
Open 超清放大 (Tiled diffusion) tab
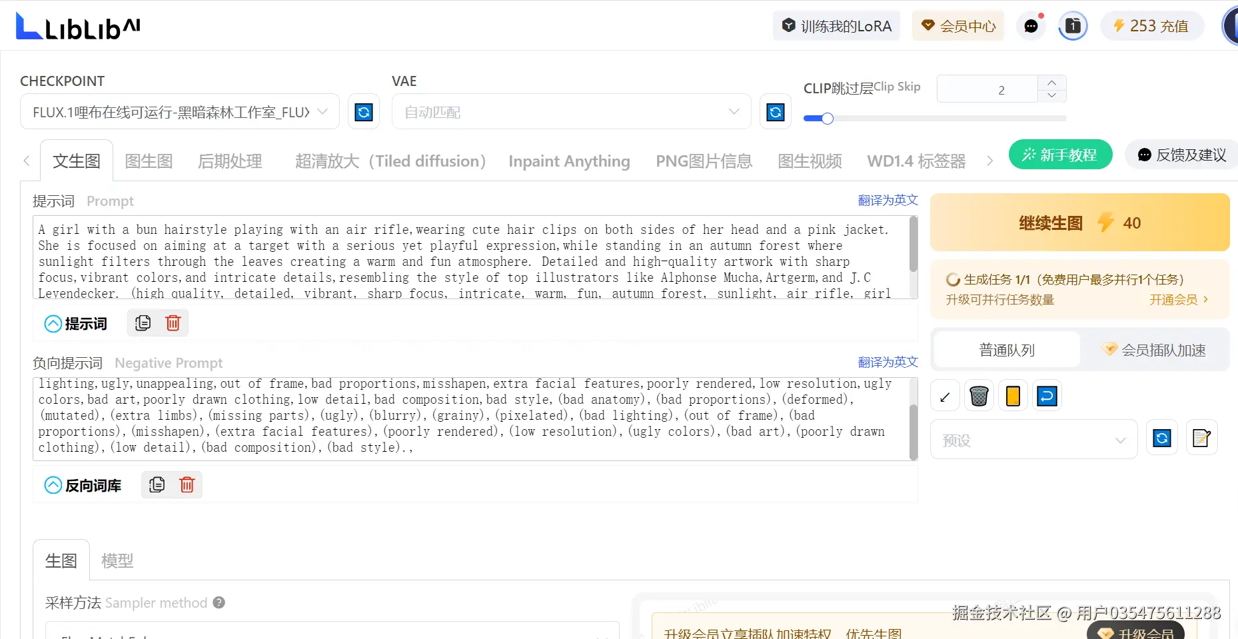[390, 161]
